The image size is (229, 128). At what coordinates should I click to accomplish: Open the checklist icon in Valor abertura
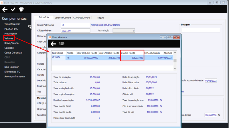62,44
